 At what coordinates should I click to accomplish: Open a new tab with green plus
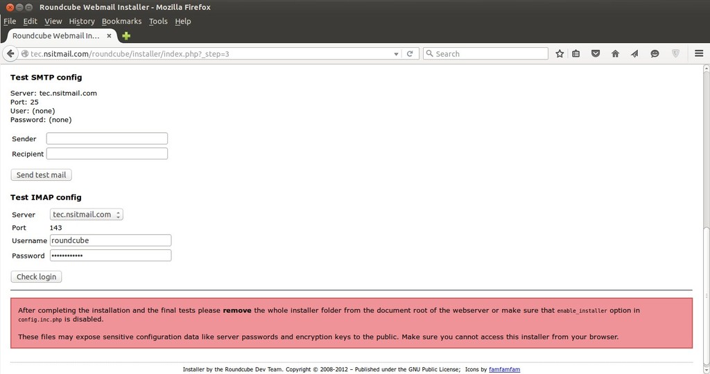click(126, 36)
